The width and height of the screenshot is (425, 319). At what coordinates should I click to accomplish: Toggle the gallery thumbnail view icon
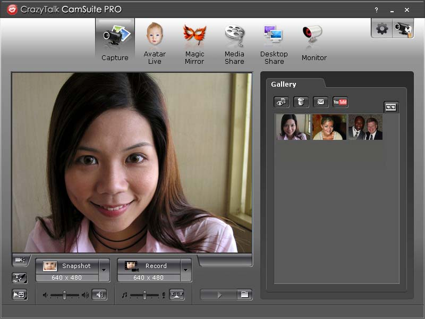click(x=391, y=107)
